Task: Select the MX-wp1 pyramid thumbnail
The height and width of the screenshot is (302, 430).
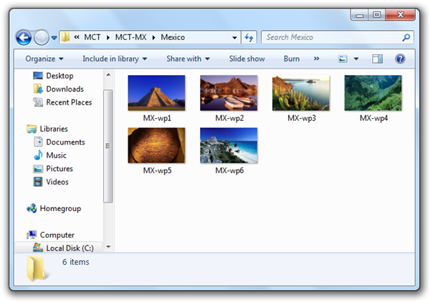Action: [x=156, y=93]
